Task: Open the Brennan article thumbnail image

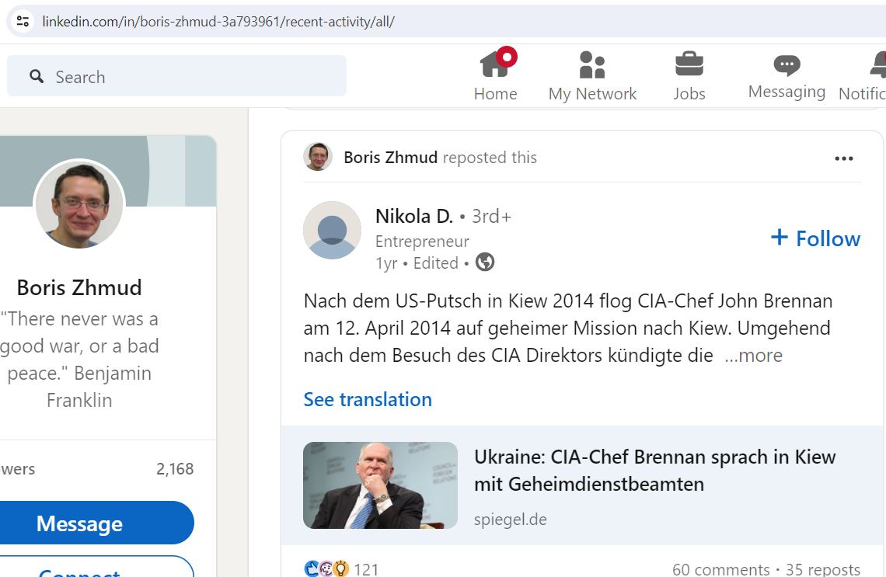Action: (x=380, y=485)
